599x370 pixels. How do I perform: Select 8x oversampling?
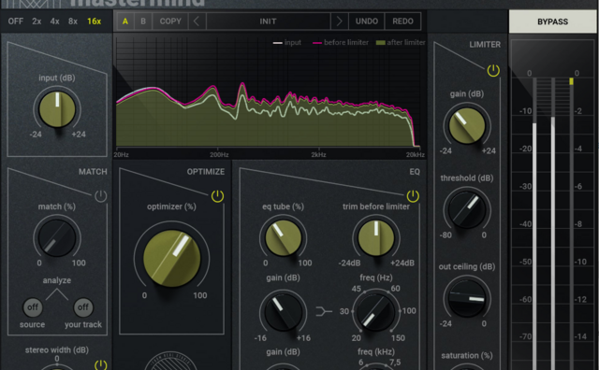[73, 21]
